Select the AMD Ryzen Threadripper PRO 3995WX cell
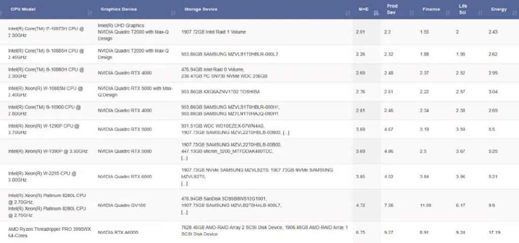 coord(50,232)
